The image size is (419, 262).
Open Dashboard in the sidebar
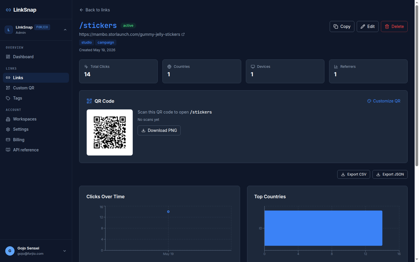(36, 57)
